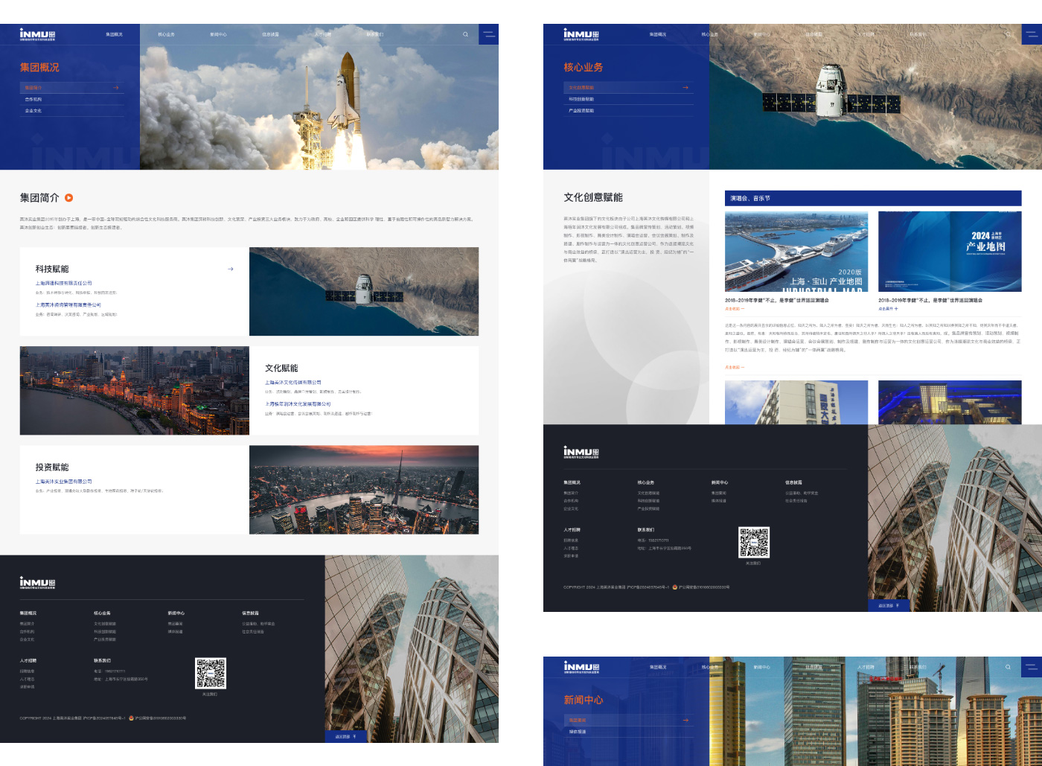Image resolution: width=1042 pixels, height=766 pixels.
Task: Open the 上海英沐文化传媒有限公司 link under 文化赋能
Action: click(293, 382)
